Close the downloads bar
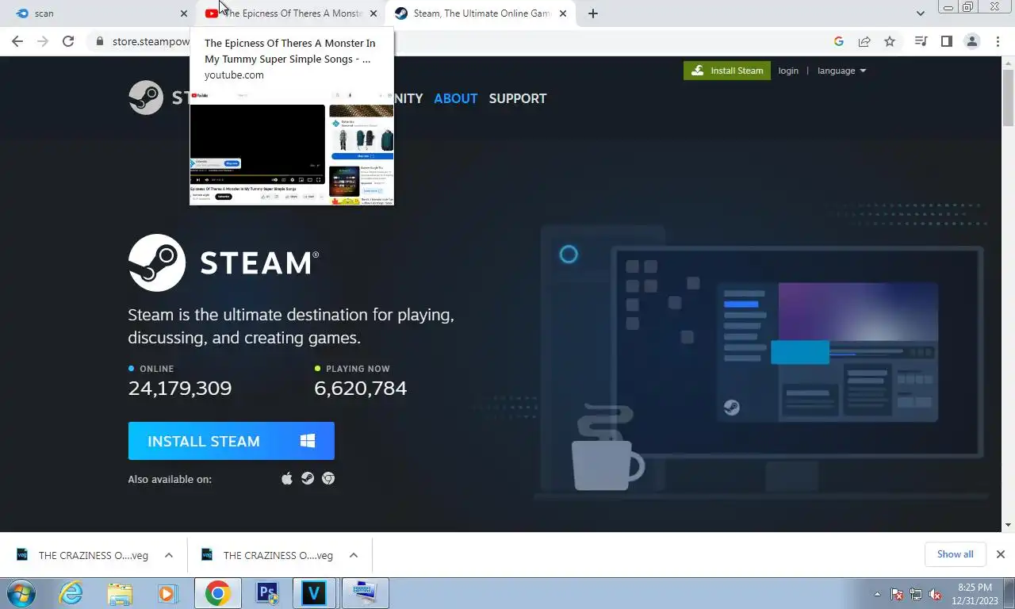This screenshot has width=1015, height=609. point(1001,554)
